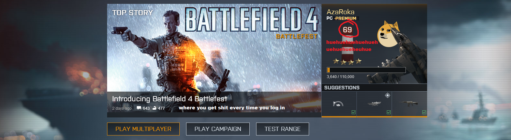The height and width of the screenshot is (140, 511).
Task: Click the rank XP progress bar
Action: (366, 70)
